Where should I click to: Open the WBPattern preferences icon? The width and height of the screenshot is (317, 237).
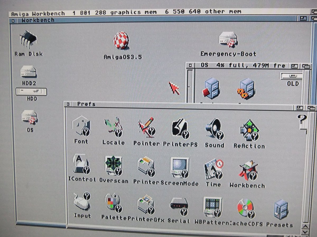213,207
